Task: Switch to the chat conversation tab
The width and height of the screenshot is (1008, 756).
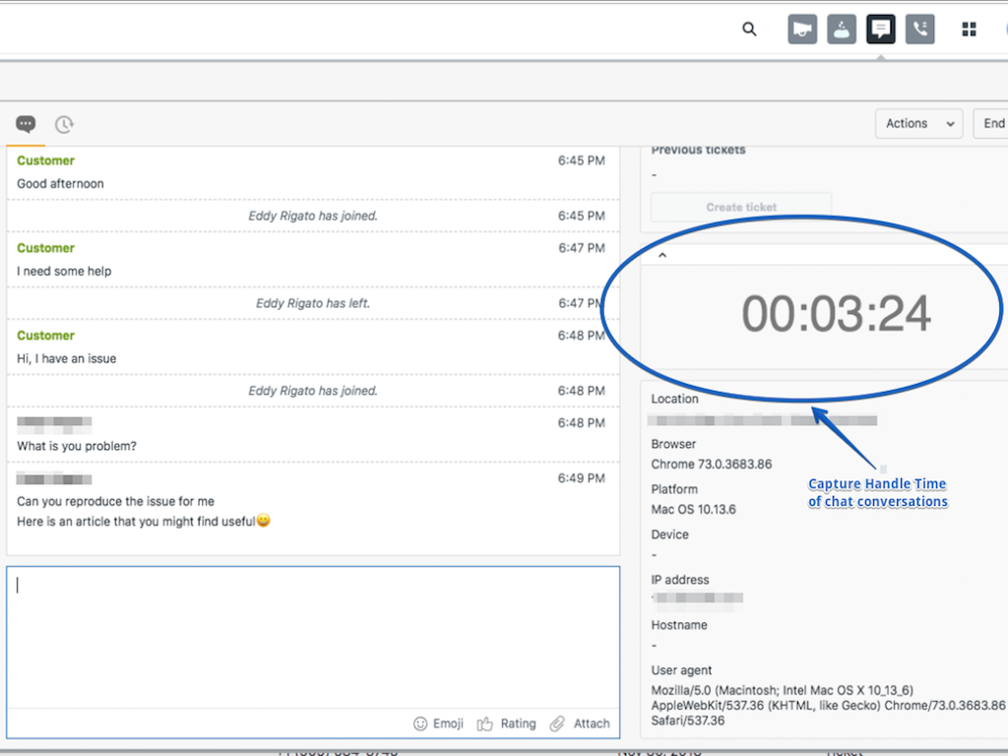Action: 27,124
